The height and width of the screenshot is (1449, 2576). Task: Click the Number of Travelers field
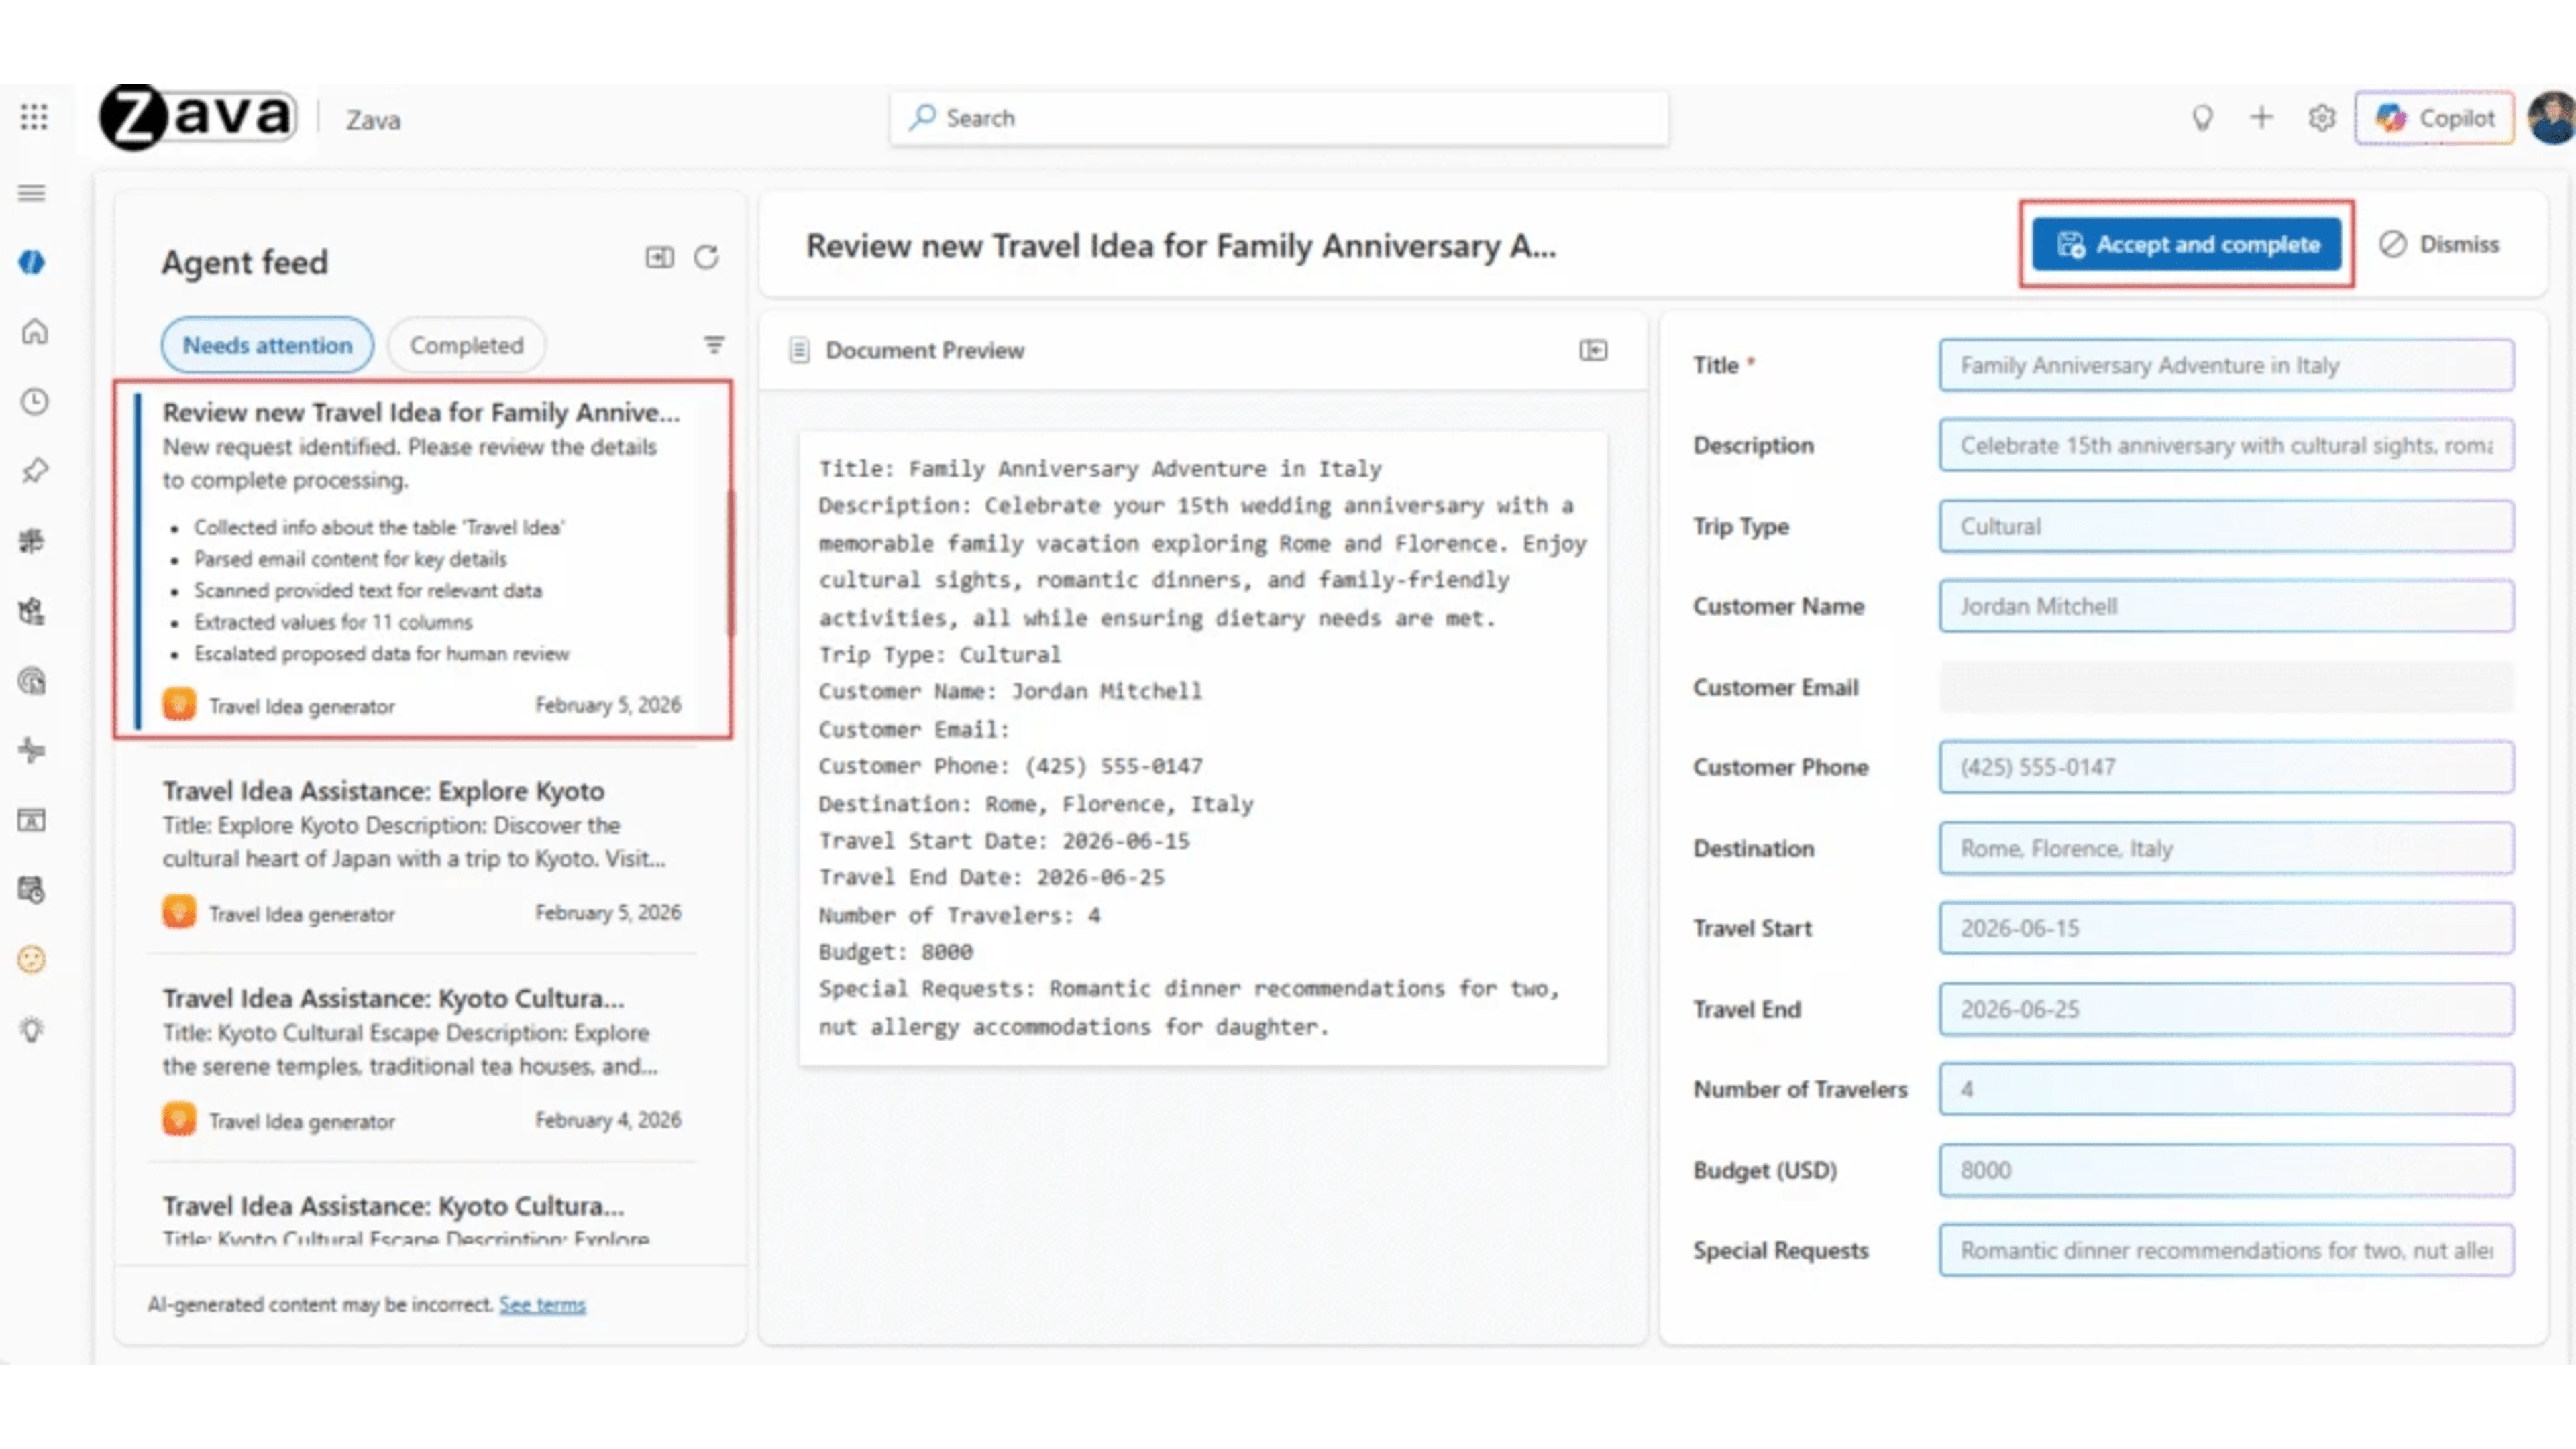[x=2226, y=1088]
